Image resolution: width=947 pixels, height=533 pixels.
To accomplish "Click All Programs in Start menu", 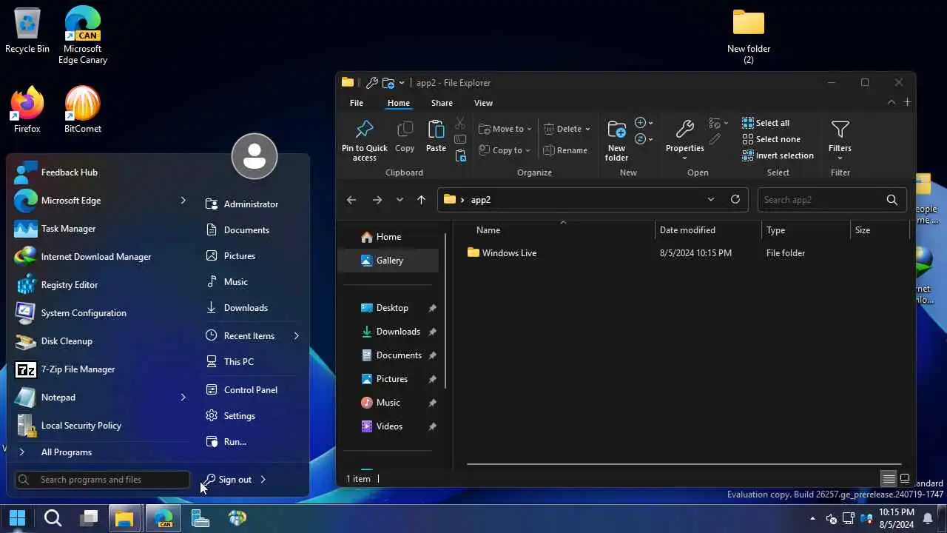I will (100, 452).
